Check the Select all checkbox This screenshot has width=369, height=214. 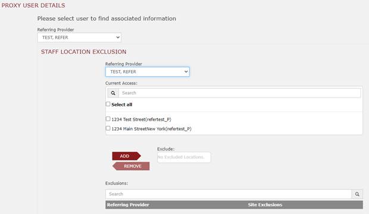click(x=108, y=104)
